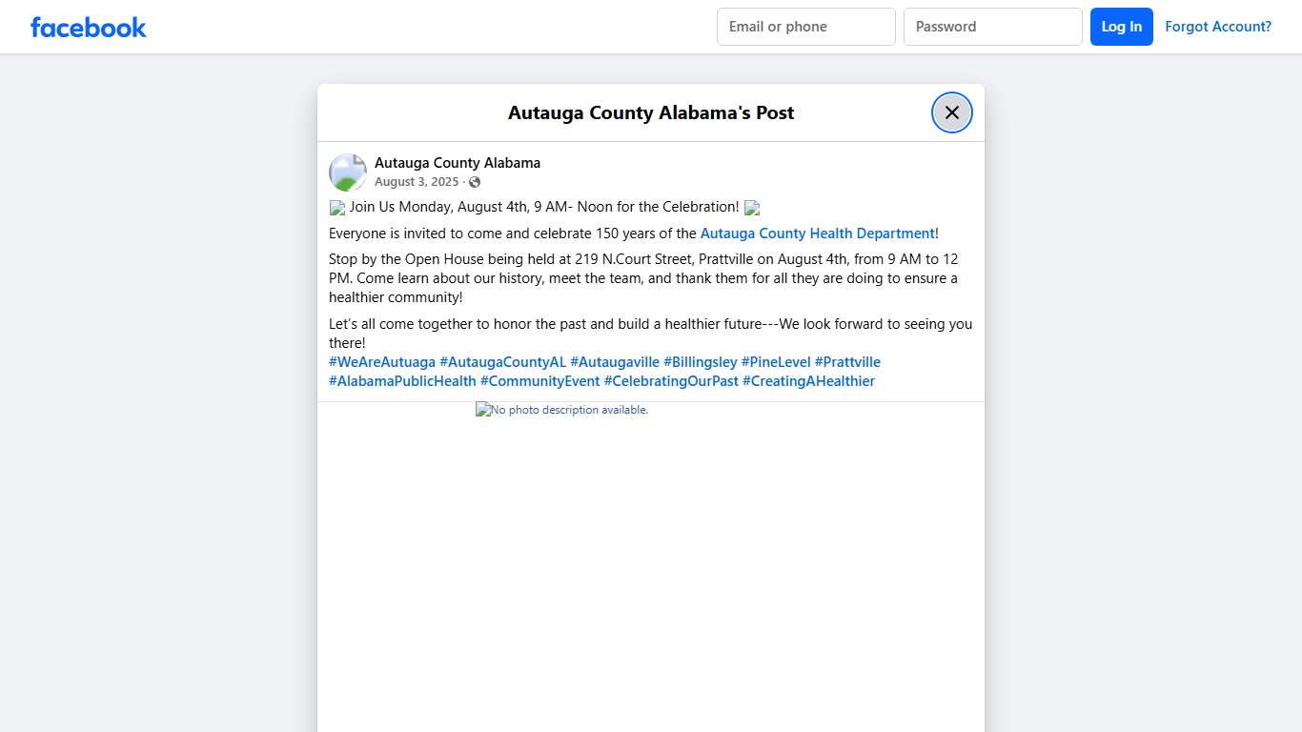Open the #AlabamaPublicHealth hashtag

tap(402, 381)
